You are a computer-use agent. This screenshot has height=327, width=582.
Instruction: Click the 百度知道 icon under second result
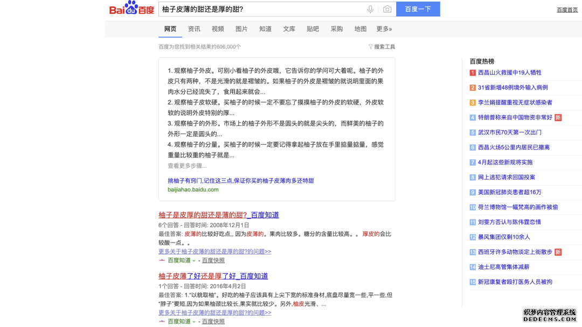[x=161, y=321]
